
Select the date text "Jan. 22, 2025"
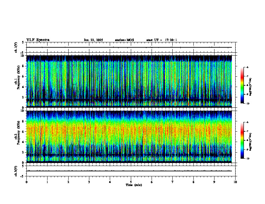[x=93, y=40]
